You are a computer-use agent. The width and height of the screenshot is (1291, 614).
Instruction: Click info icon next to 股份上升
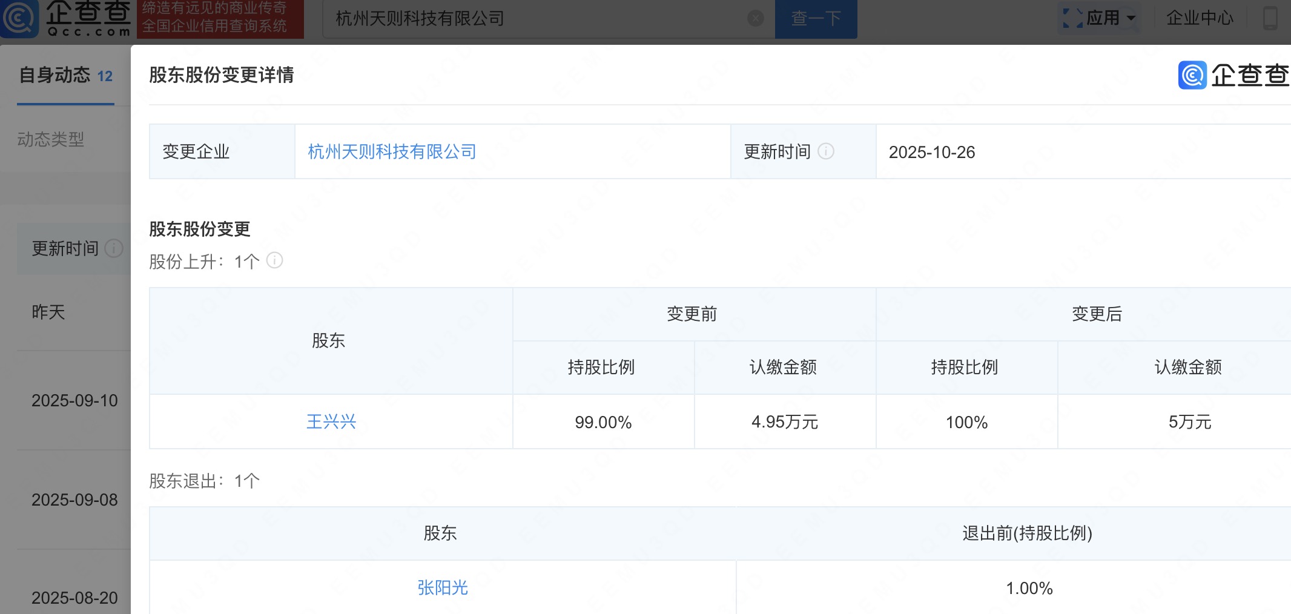point(274,260)
